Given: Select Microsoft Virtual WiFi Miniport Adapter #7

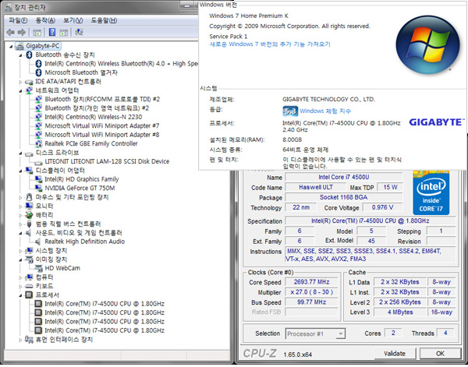Looking at the screenshot, I should 101,125.
